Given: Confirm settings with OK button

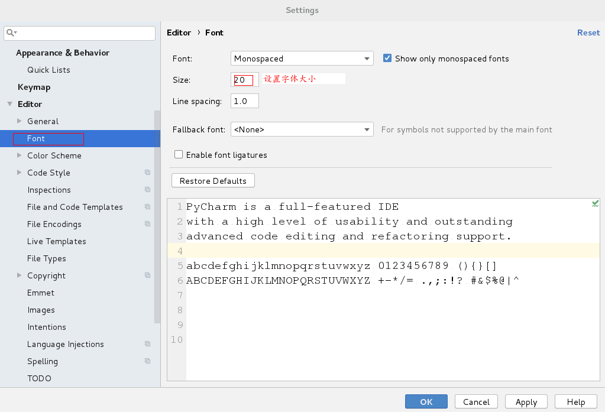Looking at the screenshot, I should coord(426,401).
